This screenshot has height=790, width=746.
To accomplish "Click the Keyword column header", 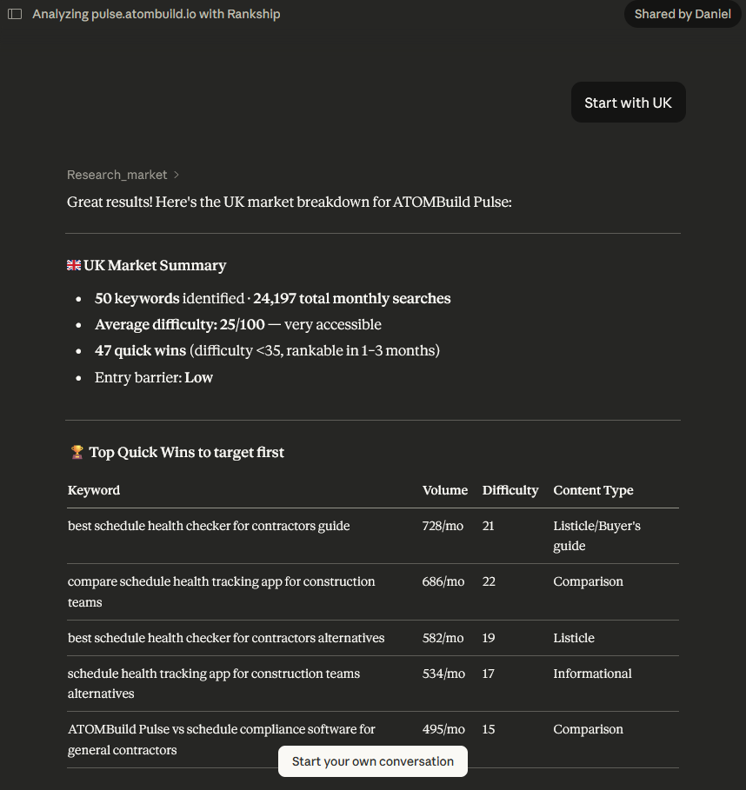I will (x=94, y=490).
